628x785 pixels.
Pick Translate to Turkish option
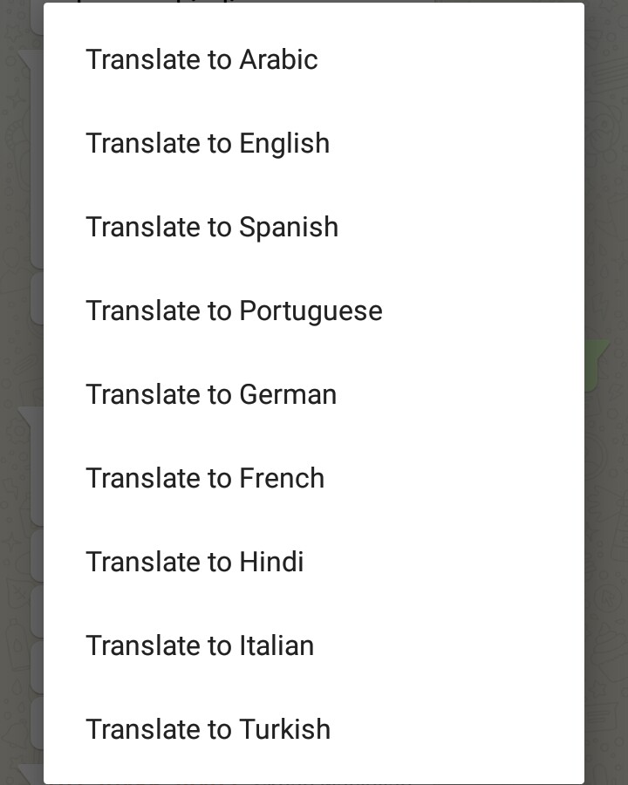click(314, 729)
